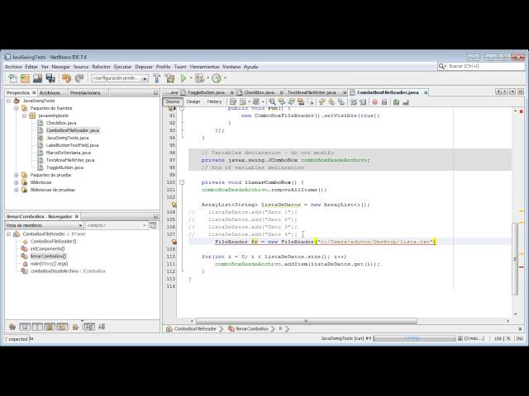This screenshot has height=396, width=529.
Task: Run the project with the green arrow
Action: click(x=183, y=78)
